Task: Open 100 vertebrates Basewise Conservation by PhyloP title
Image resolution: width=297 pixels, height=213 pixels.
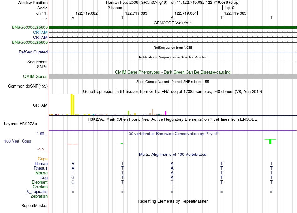Action: tap(173, 134)
